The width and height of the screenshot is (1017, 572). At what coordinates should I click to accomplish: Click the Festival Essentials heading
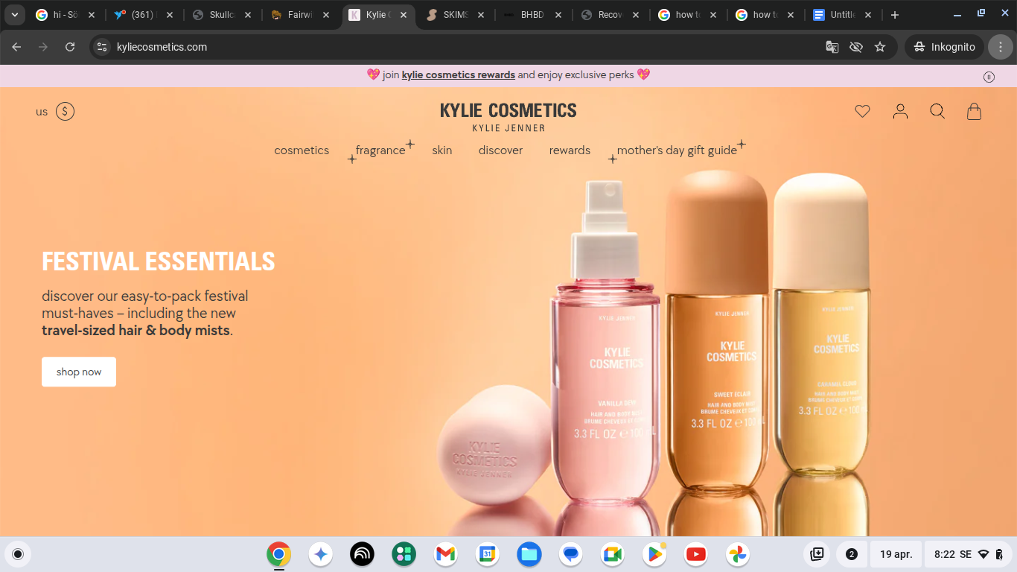pos(159,261)
